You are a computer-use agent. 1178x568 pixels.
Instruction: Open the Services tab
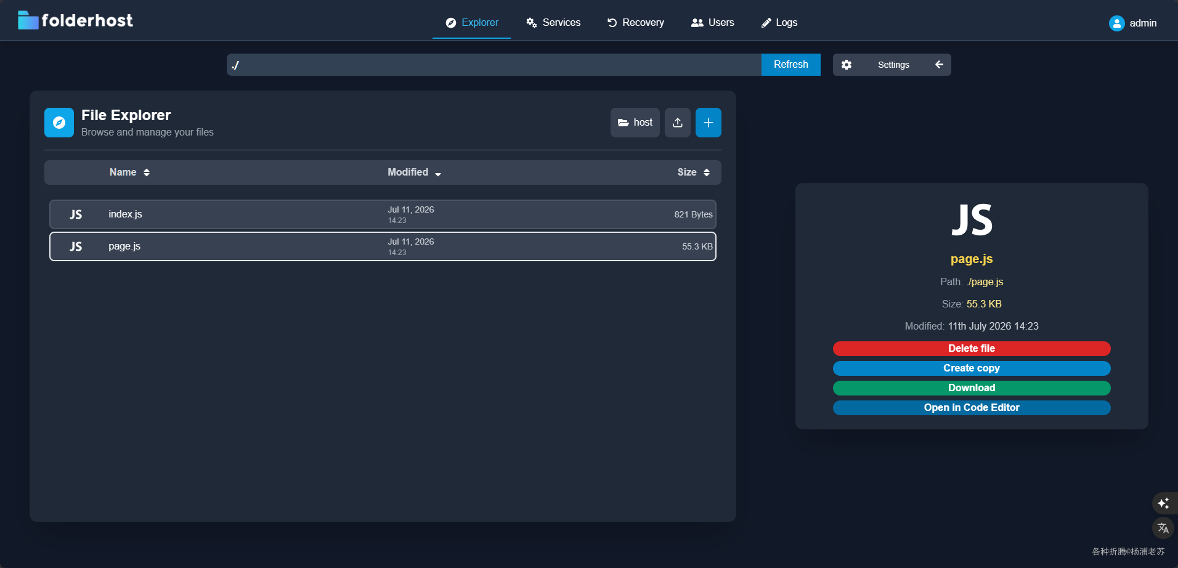click(x=553, y=23)
